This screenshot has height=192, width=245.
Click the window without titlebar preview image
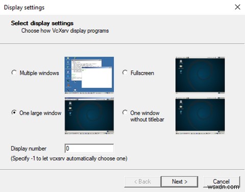tap(200, 116)
